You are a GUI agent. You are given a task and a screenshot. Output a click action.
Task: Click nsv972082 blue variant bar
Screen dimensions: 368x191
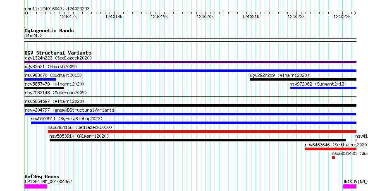(323, 88)
